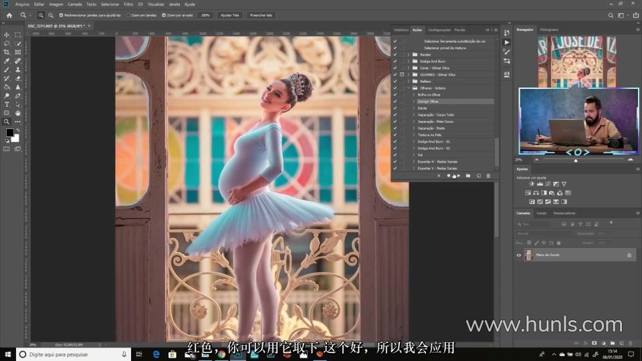Toggle 'Redimensionar janelas para ajustá-las' checkbox
The image size is (642, 361).
click(x=62, y=15)
